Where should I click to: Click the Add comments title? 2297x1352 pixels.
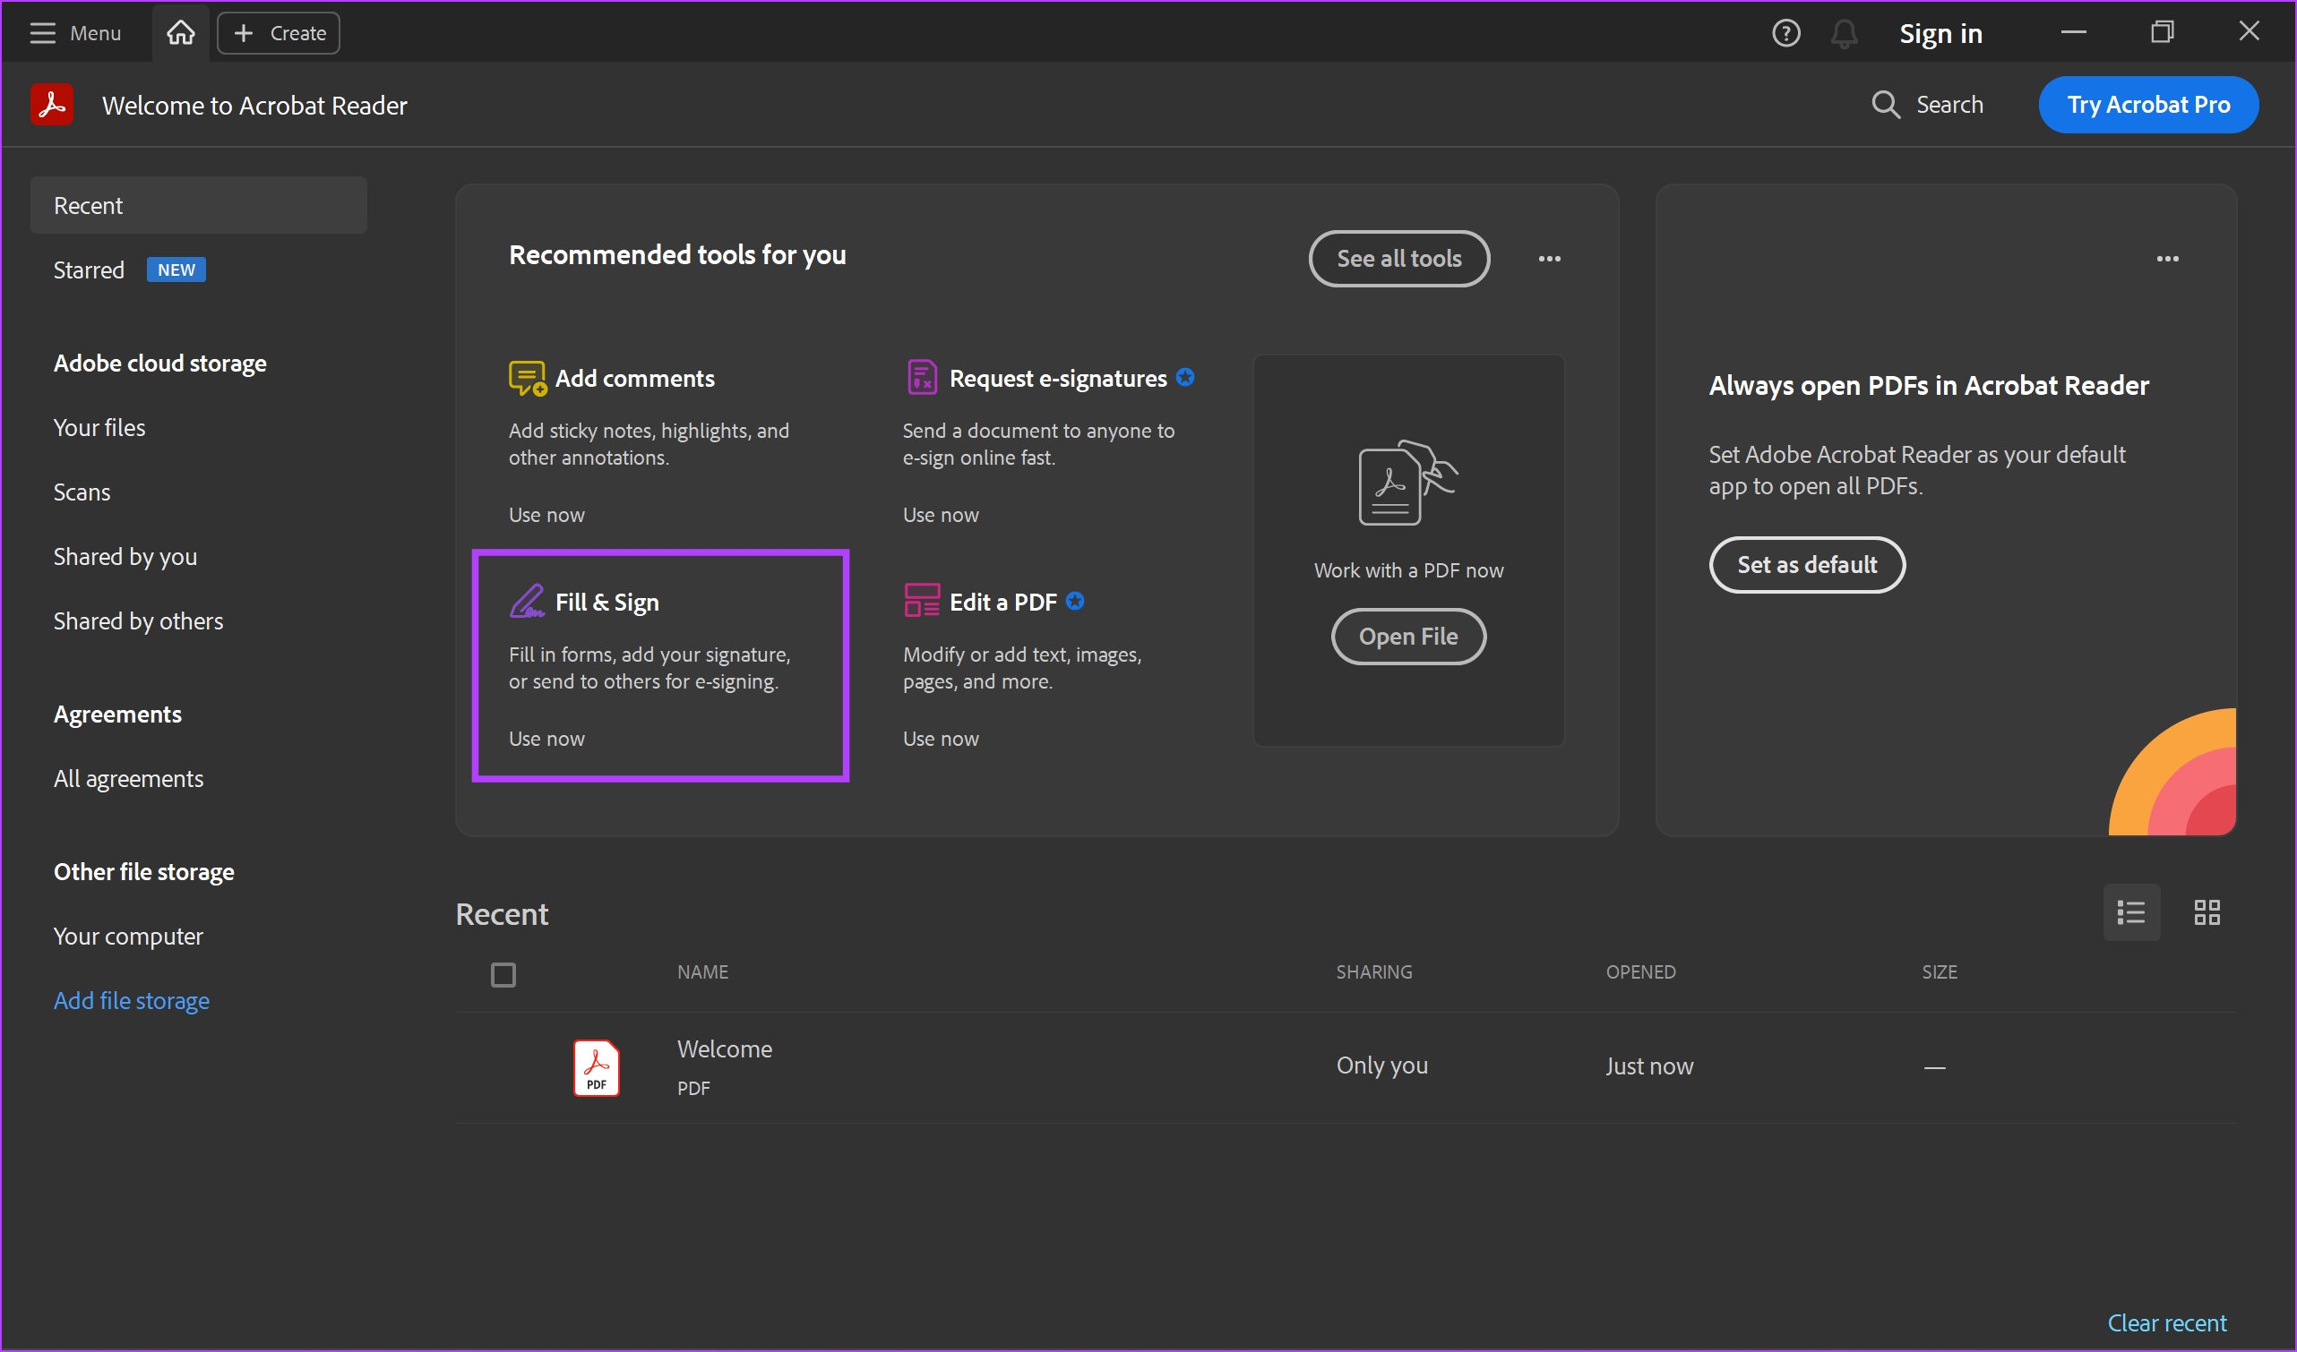(x=634, y=378)
